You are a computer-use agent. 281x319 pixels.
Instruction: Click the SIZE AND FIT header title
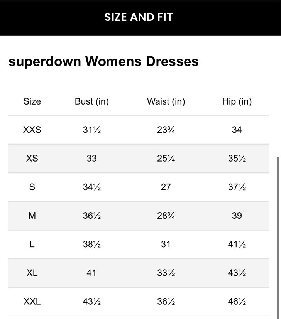coord(139,17)
